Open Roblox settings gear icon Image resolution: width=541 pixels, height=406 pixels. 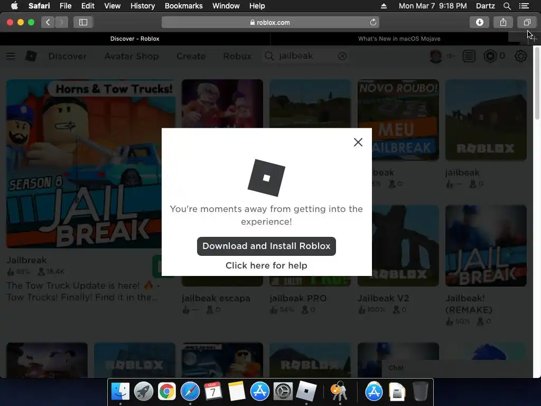(x=520, y=56)
